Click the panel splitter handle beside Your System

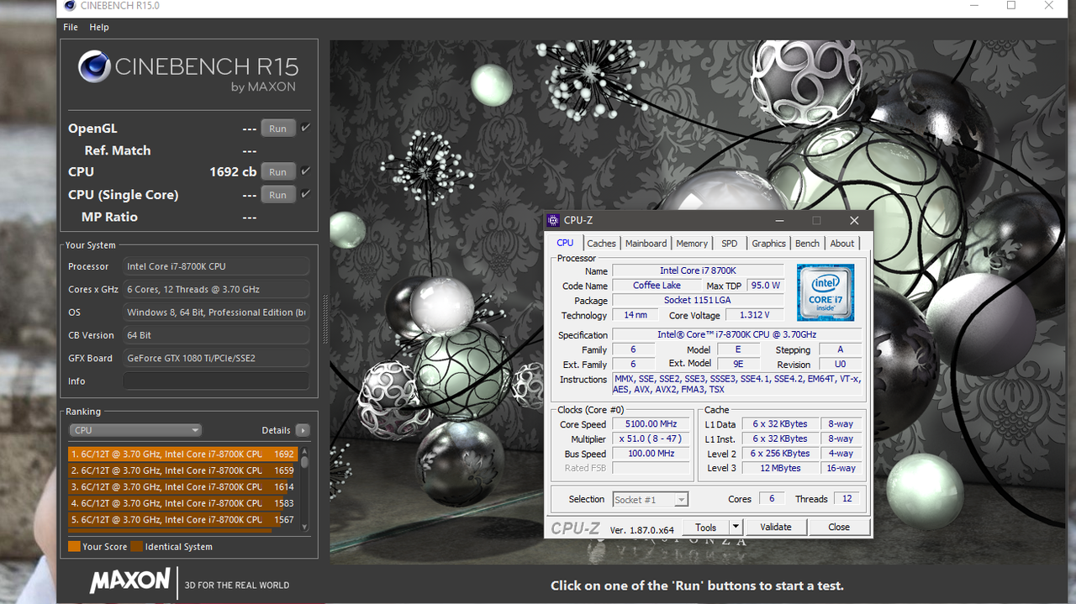tap(326, 318)
